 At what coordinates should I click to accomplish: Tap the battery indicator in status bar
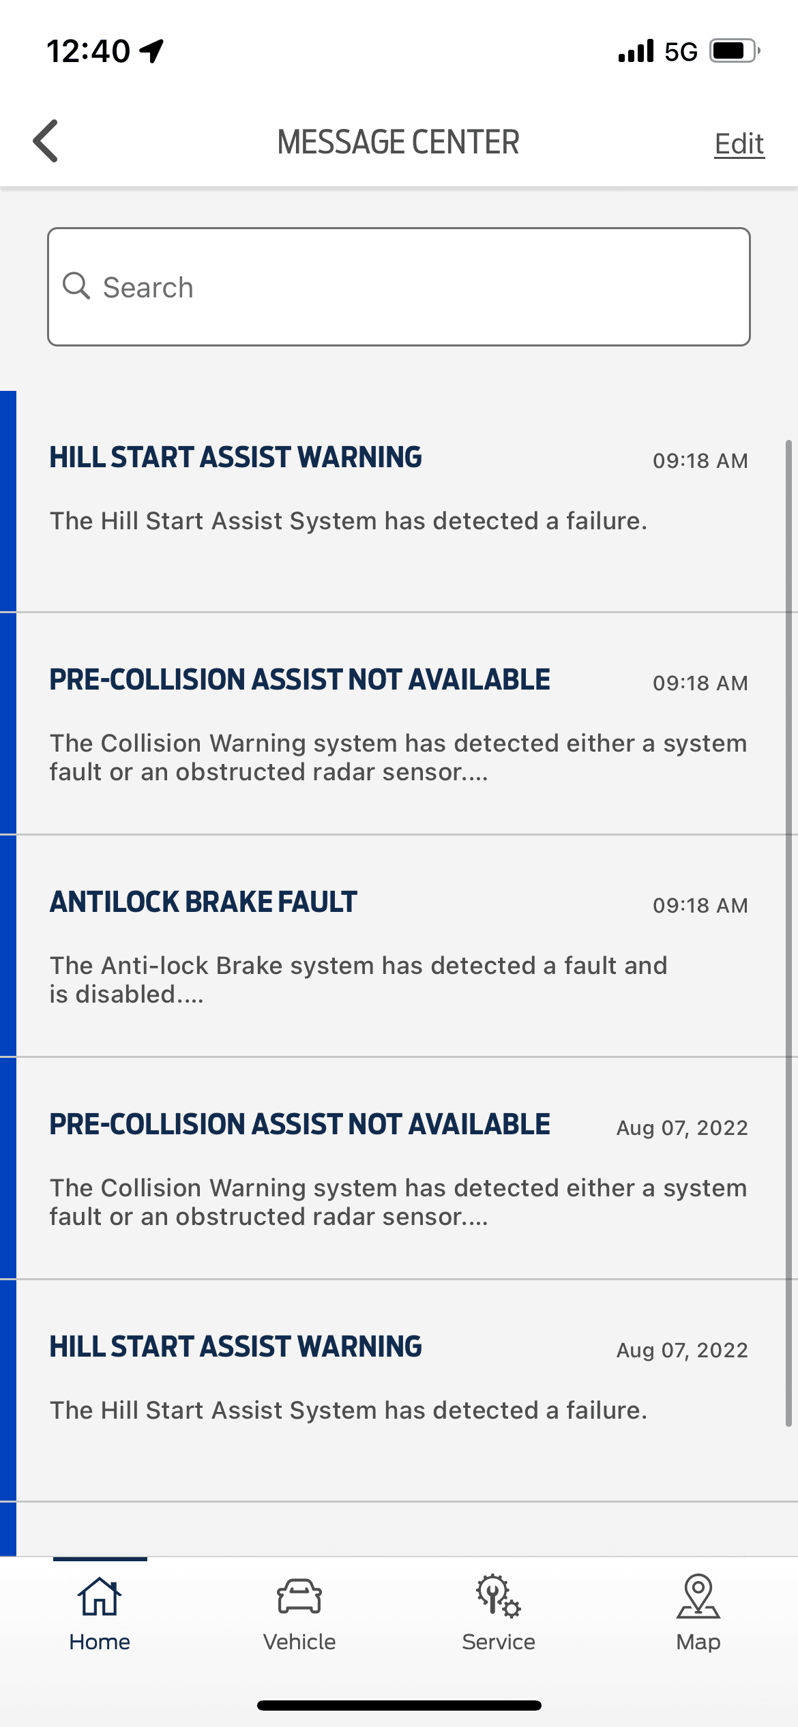click(x=735, y=51)
